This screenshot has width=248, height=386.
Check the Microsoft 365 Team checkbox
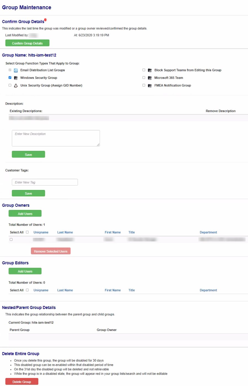[x=144, y=78]
